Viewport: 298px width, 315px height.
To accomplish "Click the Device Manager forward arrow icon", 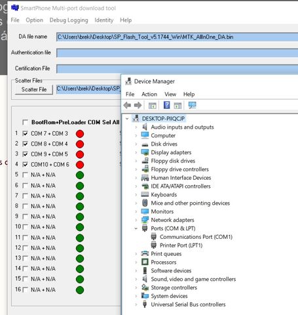I will click(138, 106).
